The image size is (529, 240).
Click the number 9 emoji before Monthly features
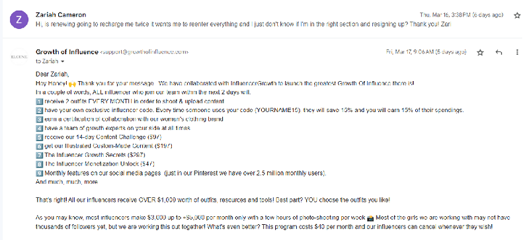39,173
